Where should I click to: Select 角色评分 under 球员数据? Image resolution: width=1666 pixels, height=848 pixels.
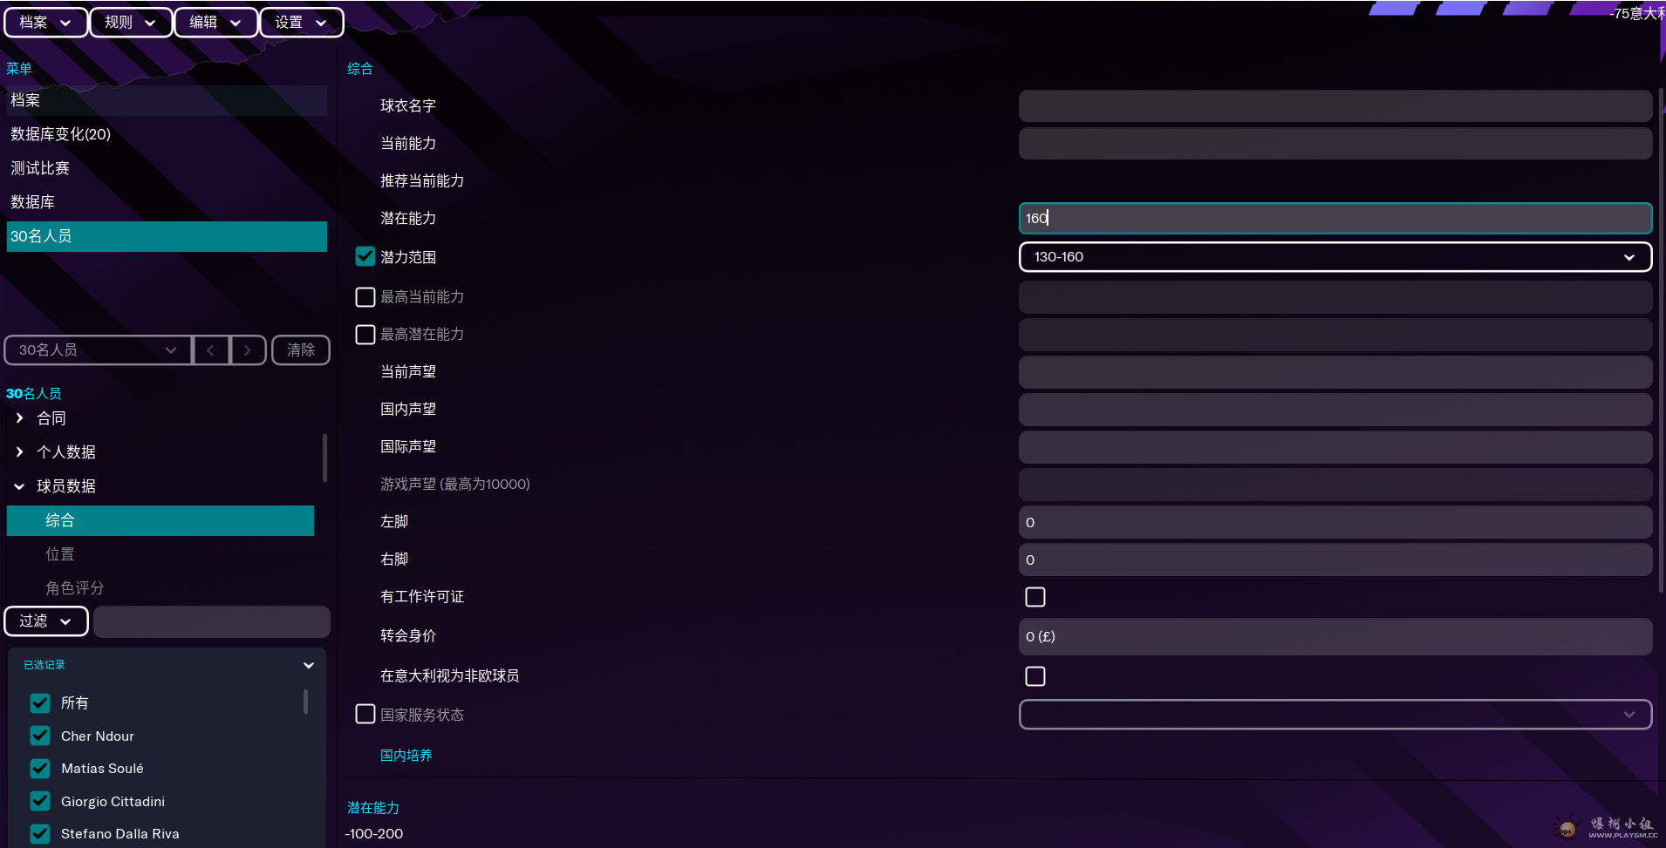coord(160,588)
